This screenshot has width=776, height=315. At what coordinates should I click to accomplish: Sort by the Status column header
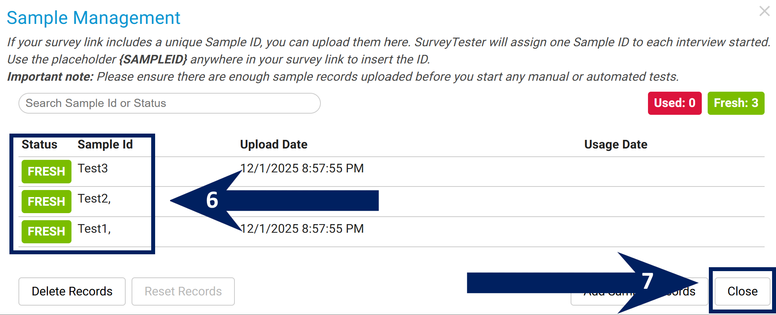point(39,145)
